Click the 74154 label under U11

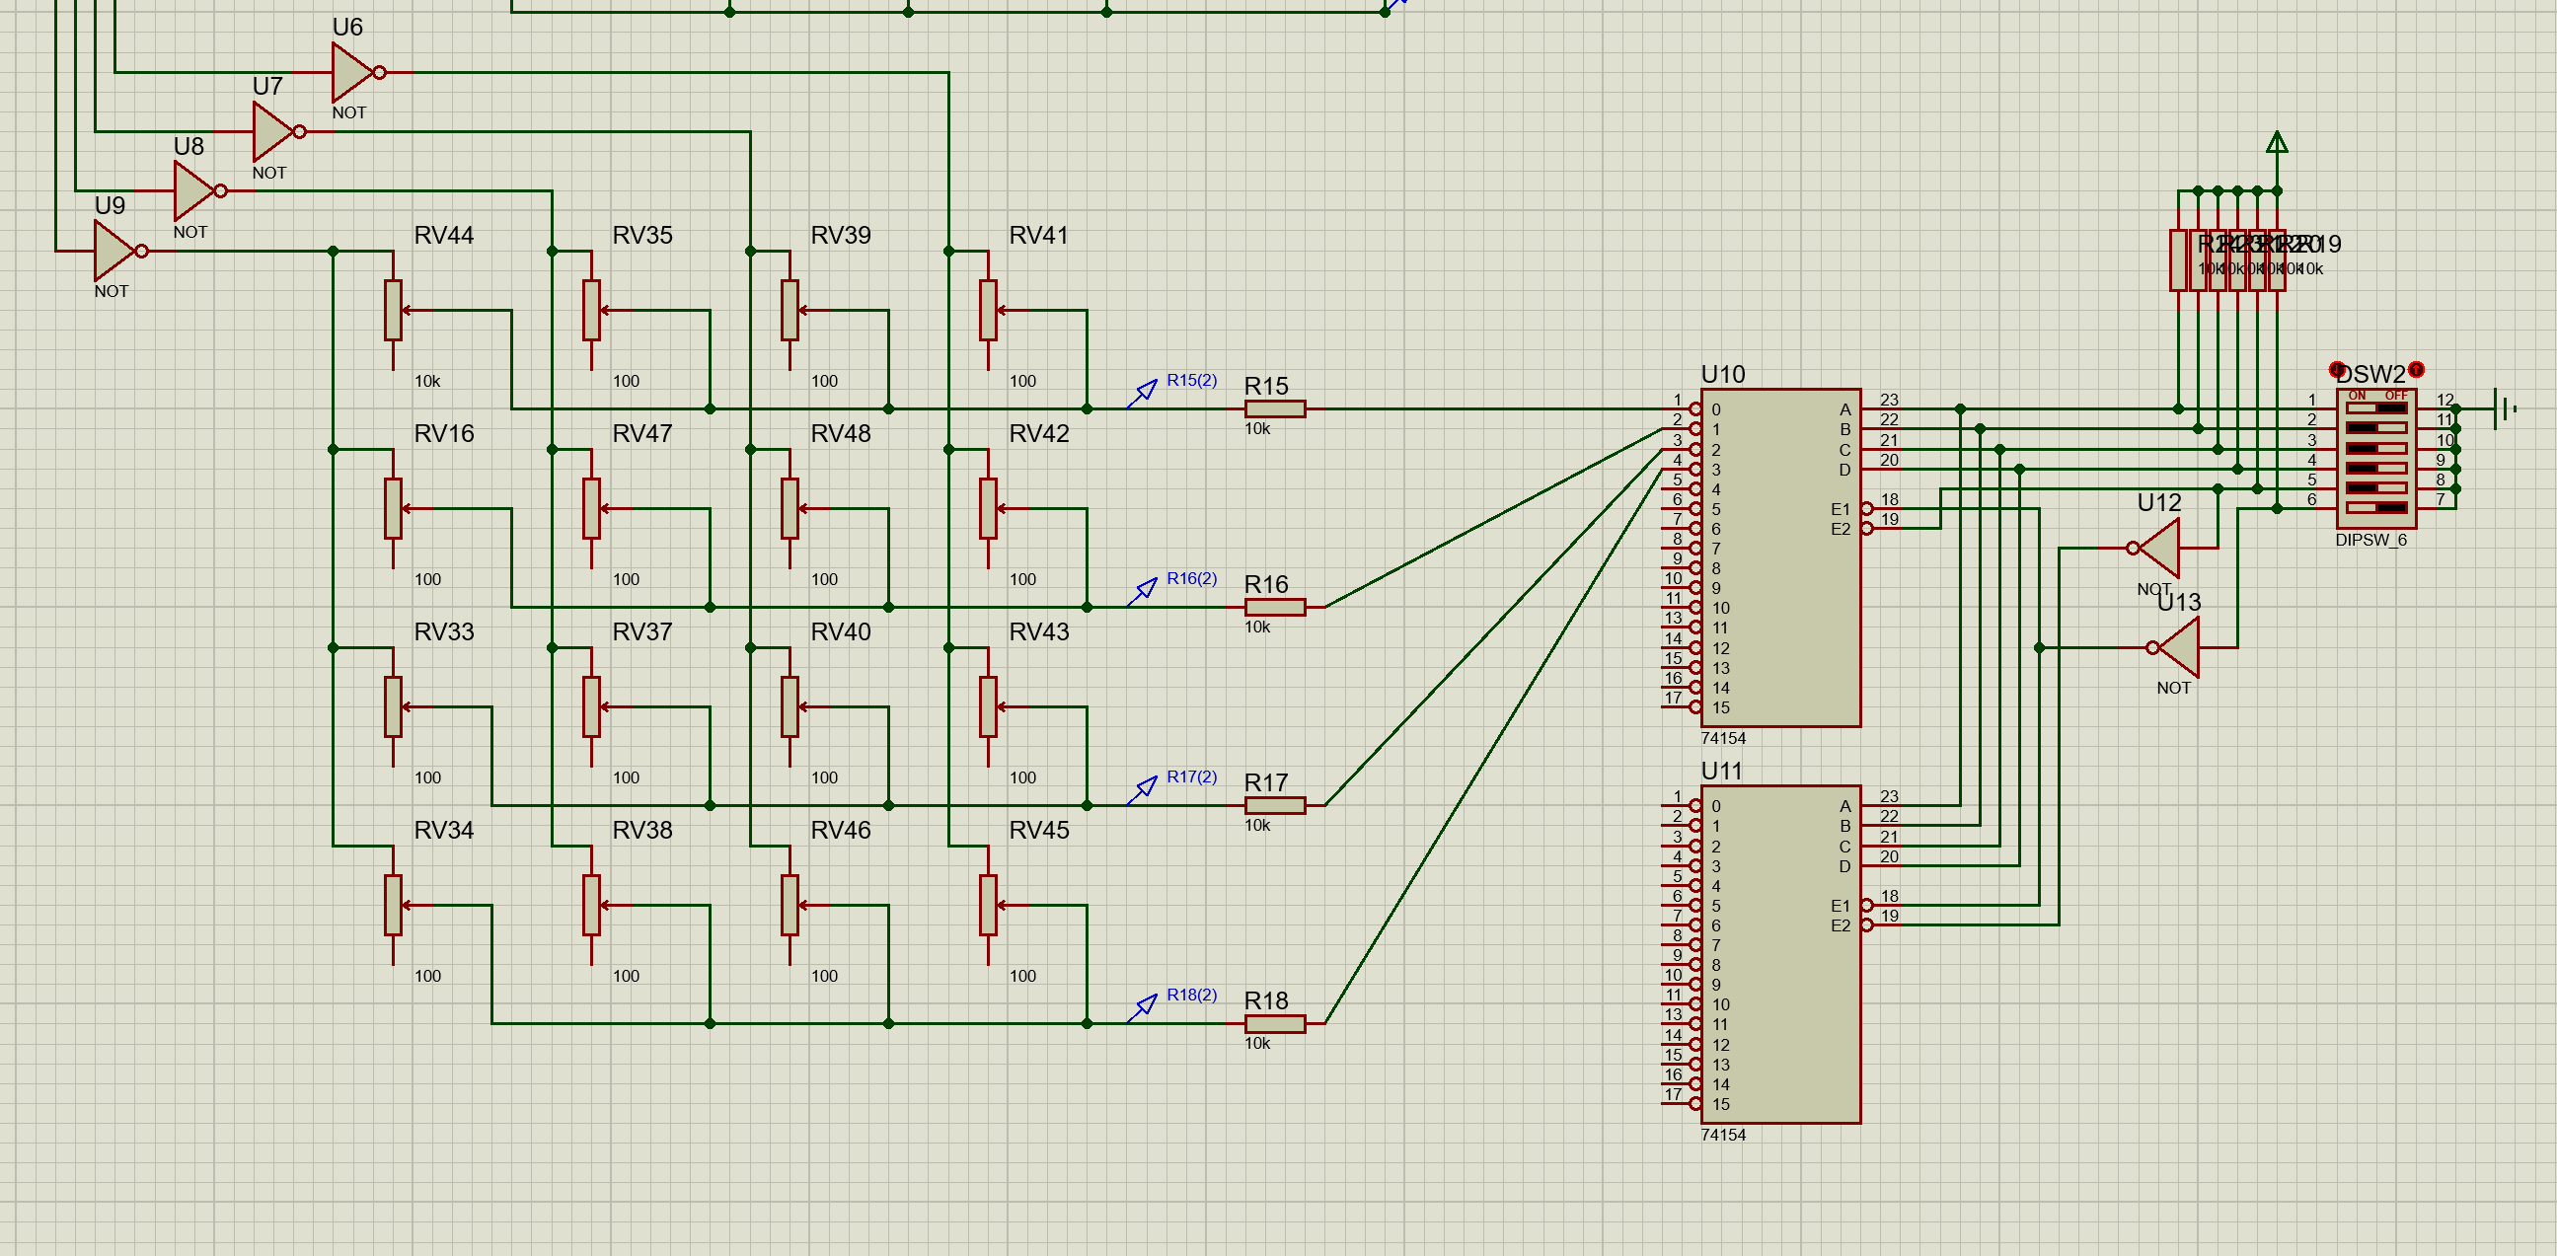pyautogui.click(x=1723, y=1135)
